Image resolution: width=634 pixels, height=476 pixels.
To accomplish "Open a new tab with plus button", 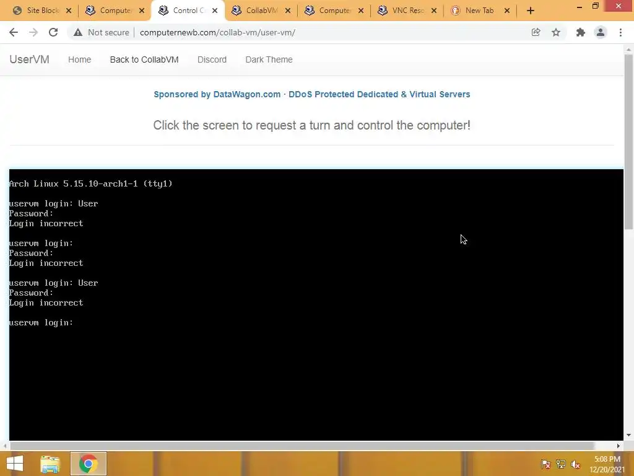I will pos(531,11).
